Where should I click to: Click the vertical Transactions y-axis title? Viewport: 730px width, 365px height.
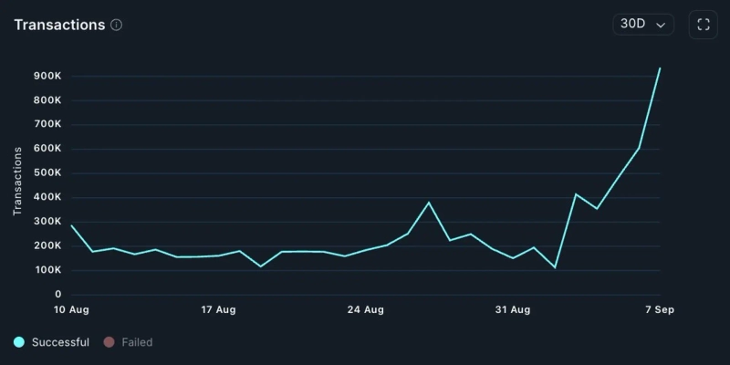(17, 182)
